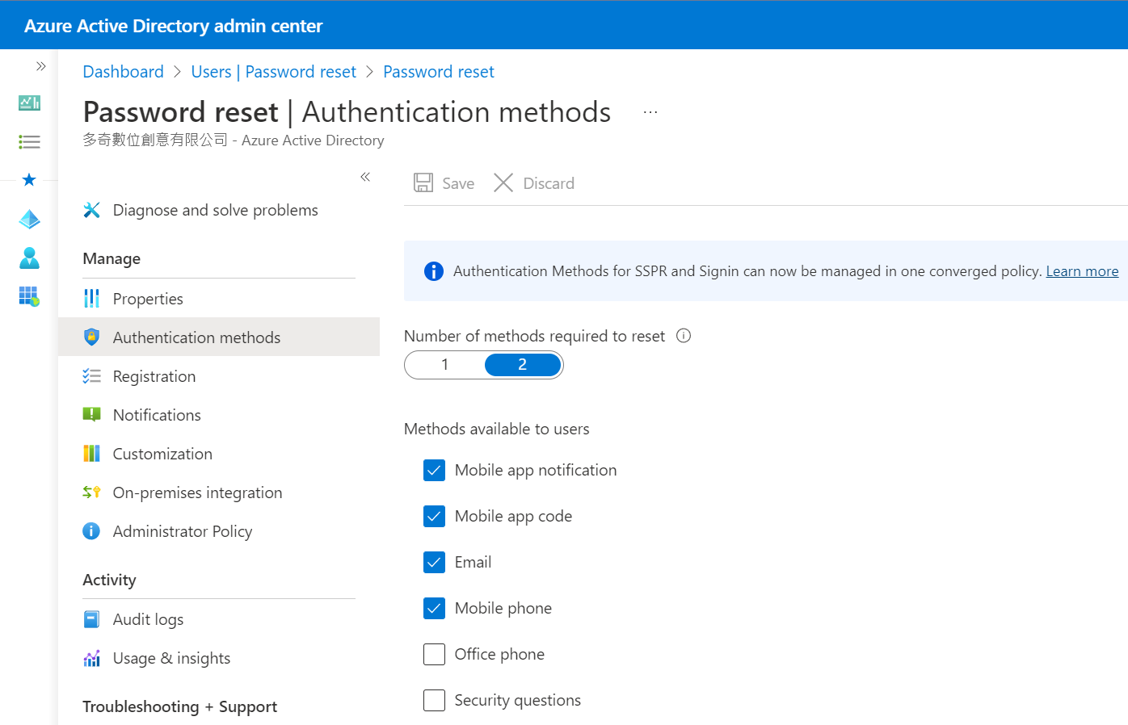Click the Favorites star icon
1128x725 pixels.
29,179
